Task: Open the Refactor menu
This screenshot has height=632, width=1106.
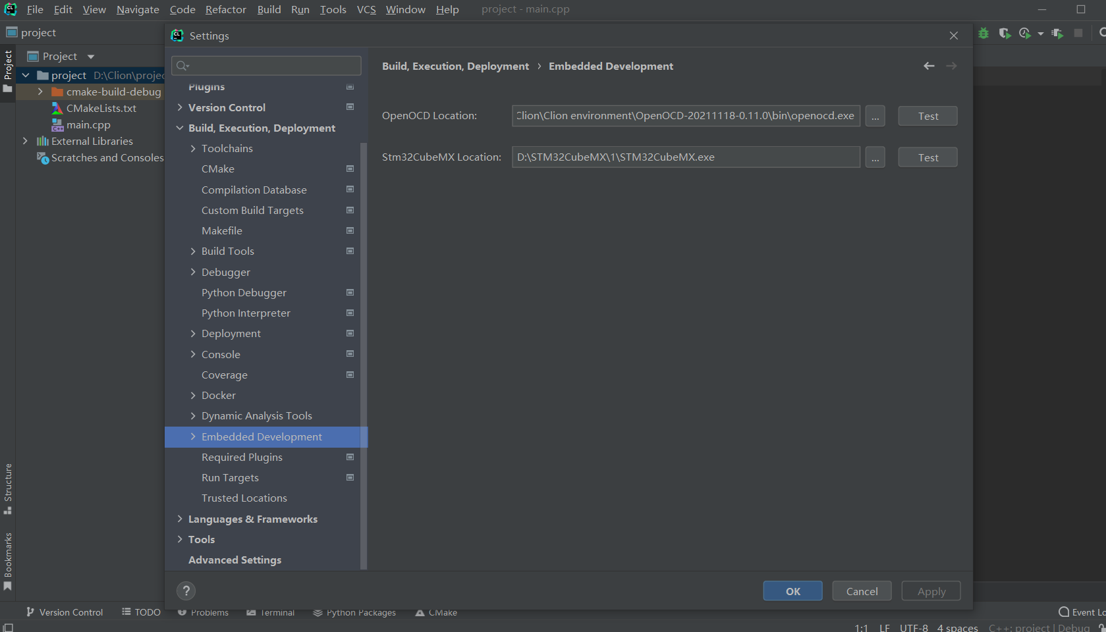Action: pyautogui.click(x=226, y=9)
